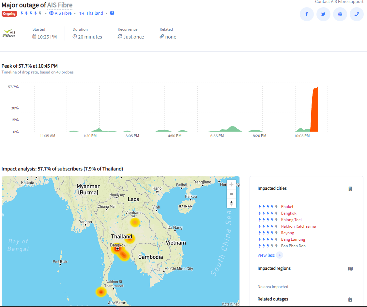Click the 20 minutes duration value
This screenshot has height=307, width=367.
click(90, 37)
